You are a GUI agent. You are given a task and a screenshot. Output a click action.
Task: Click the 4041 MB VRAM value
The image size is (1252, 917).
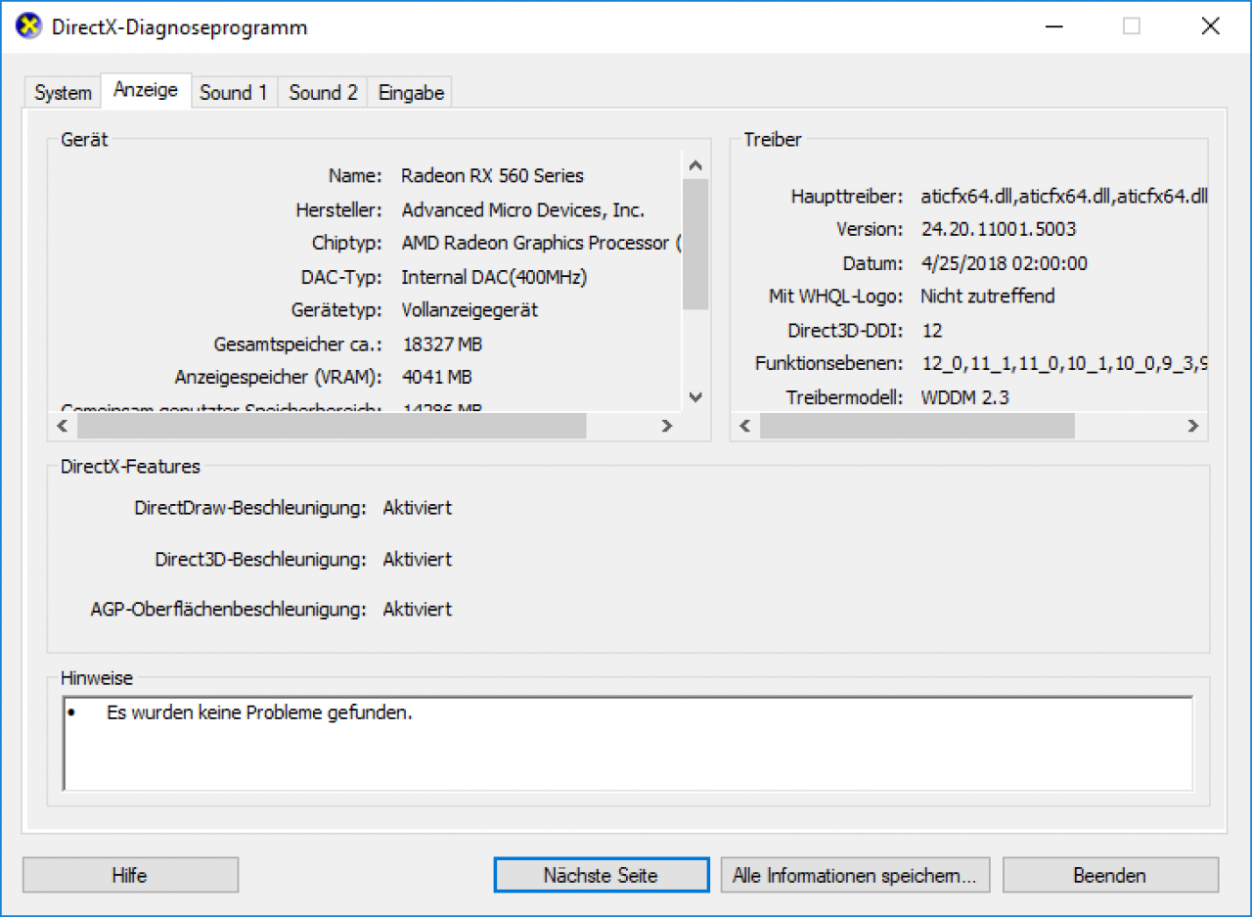tap(437, 377)
